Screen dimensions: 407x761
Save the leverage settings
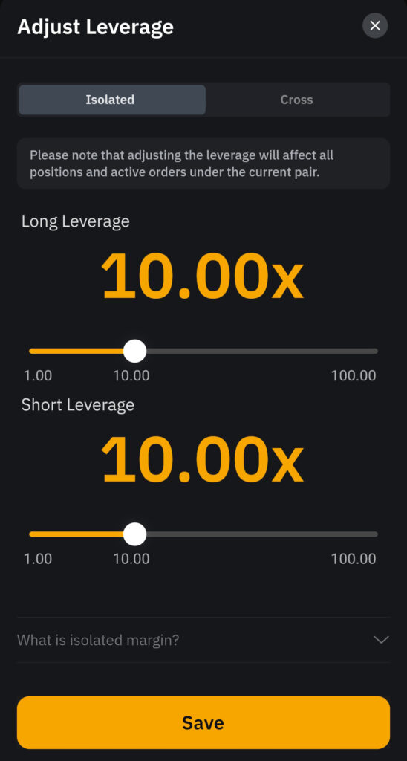pos(203,722)
